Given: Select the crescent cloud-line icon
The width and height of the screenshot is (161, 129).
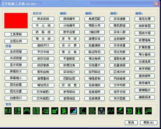Looking at the screenshot, I should click(83, 111).
